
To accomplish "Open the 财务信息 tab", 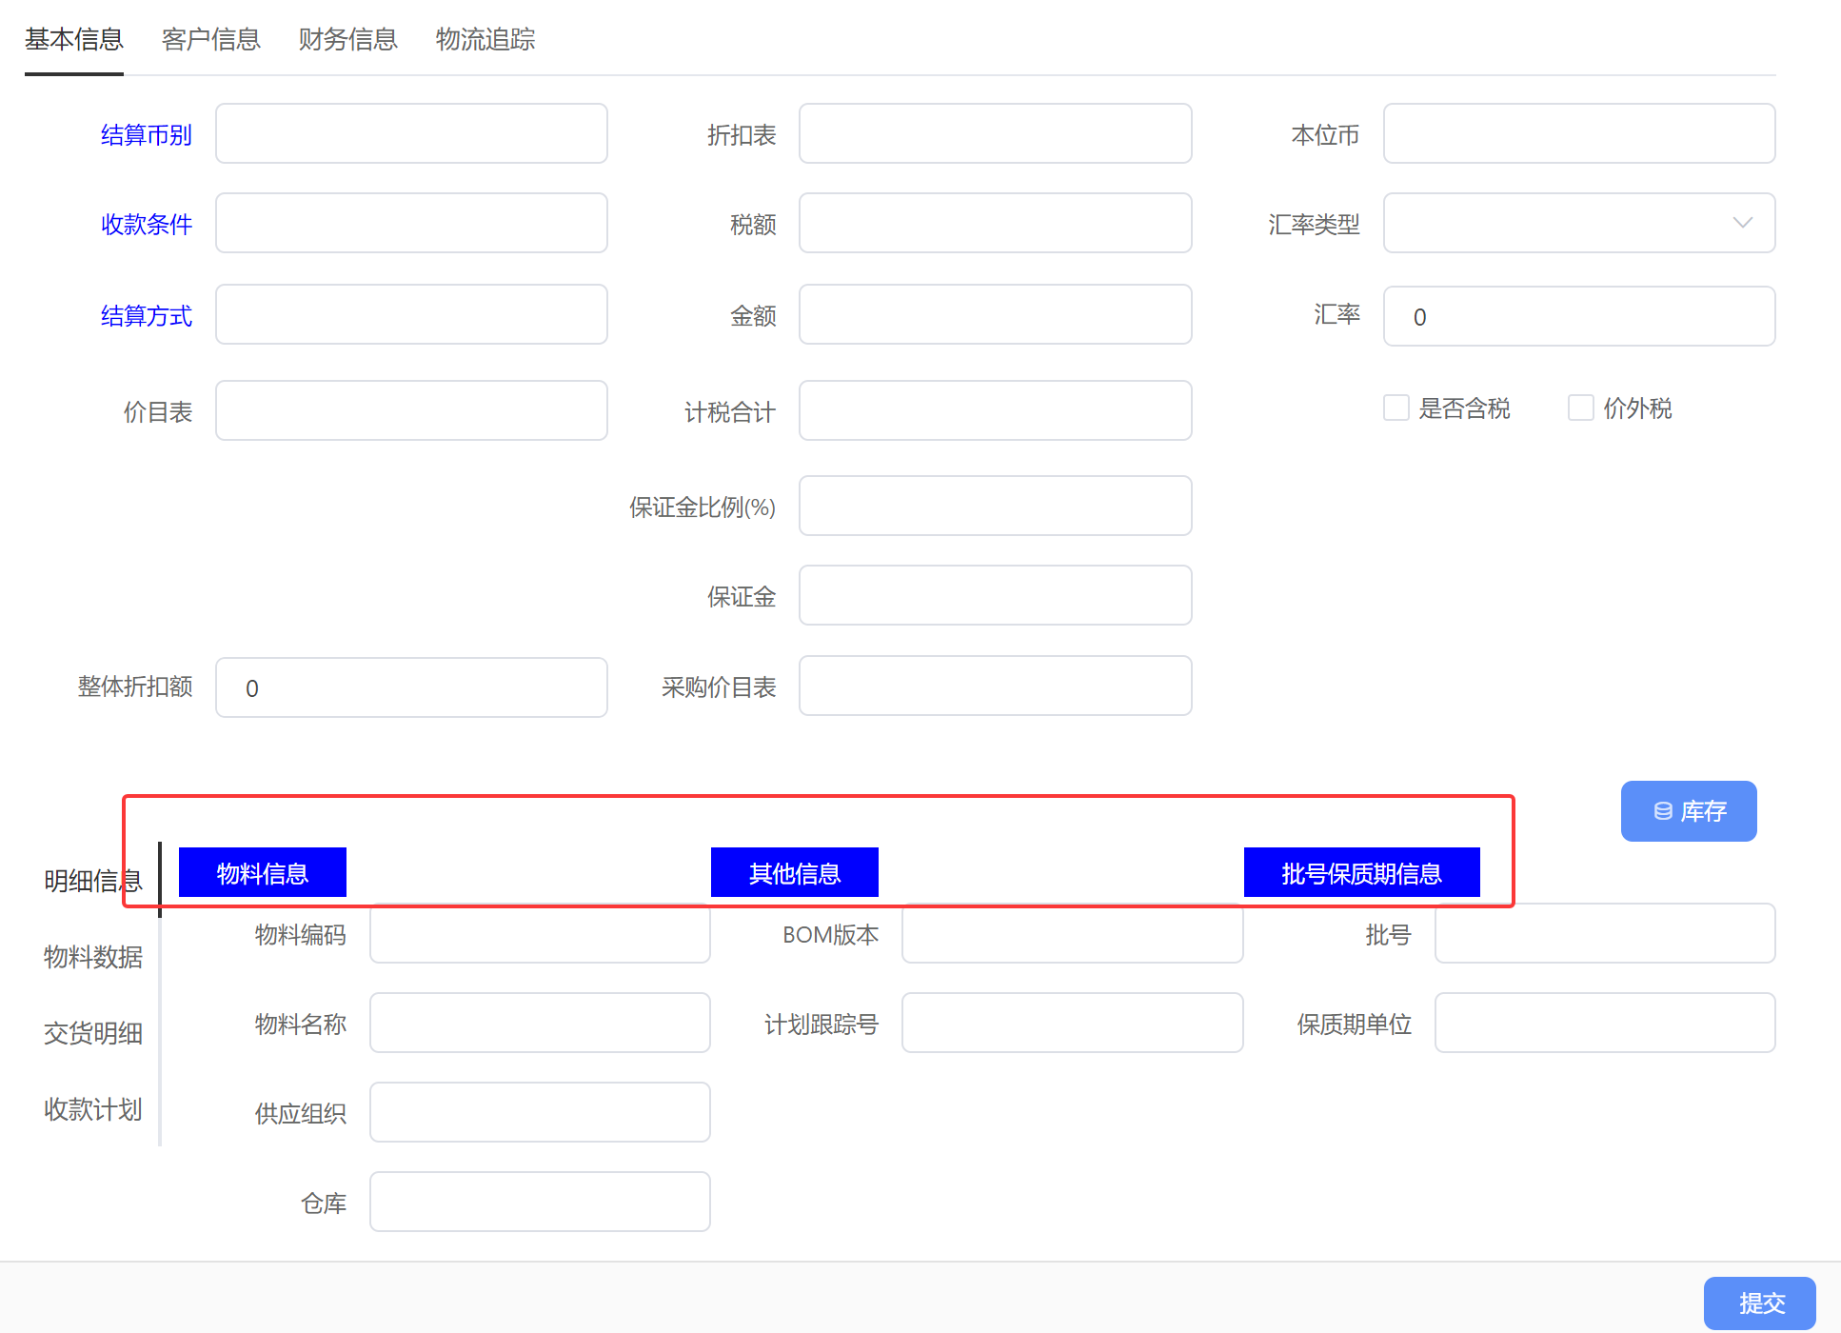I will point(347,39).
